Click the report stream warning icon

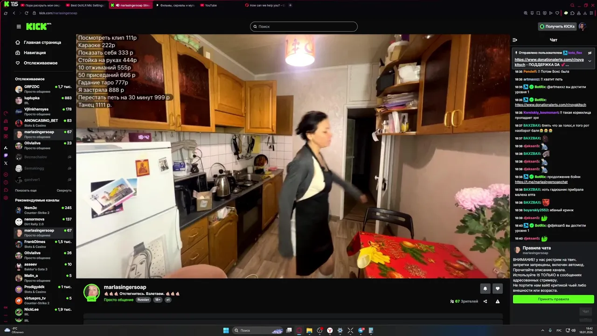pos(498,301)
